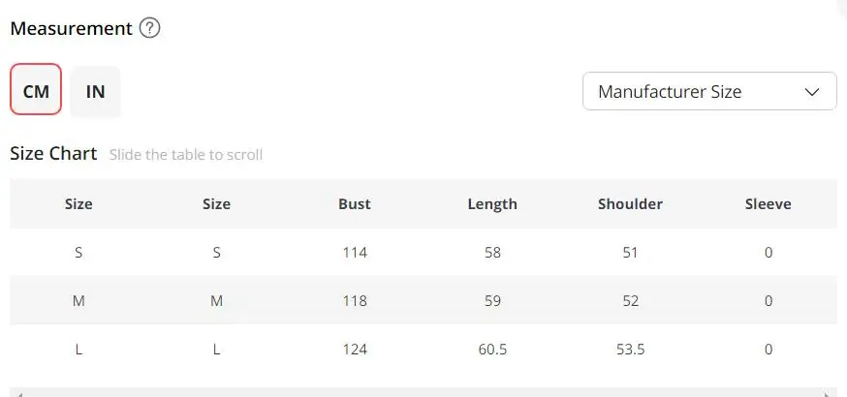This screenshot has width=847, height=397.
Task: Click the bust value 114
Action: 355,252
